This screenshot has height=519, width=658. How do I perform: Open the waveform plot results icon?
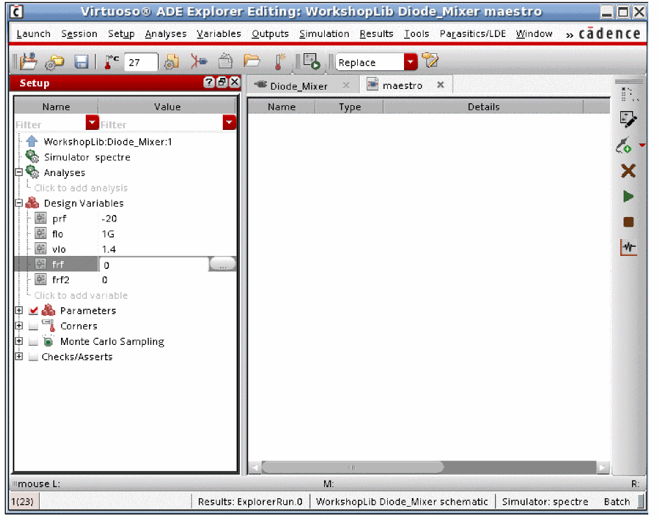click(x=627, y=247)
